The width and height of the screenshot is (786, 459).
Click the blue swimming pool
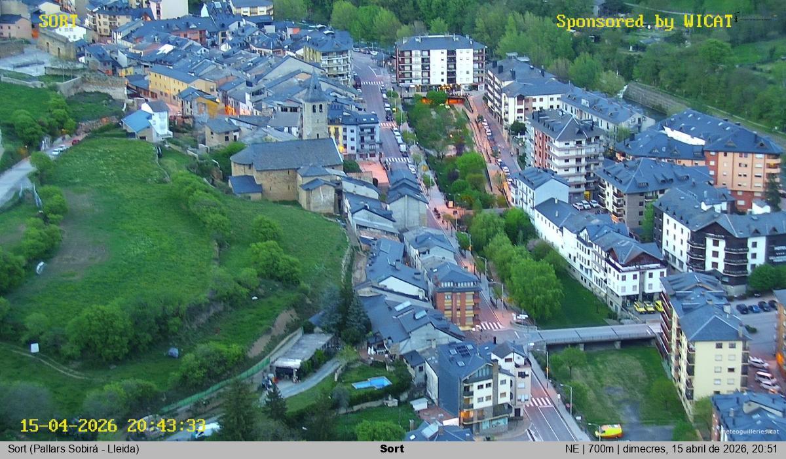coord(371,383)
